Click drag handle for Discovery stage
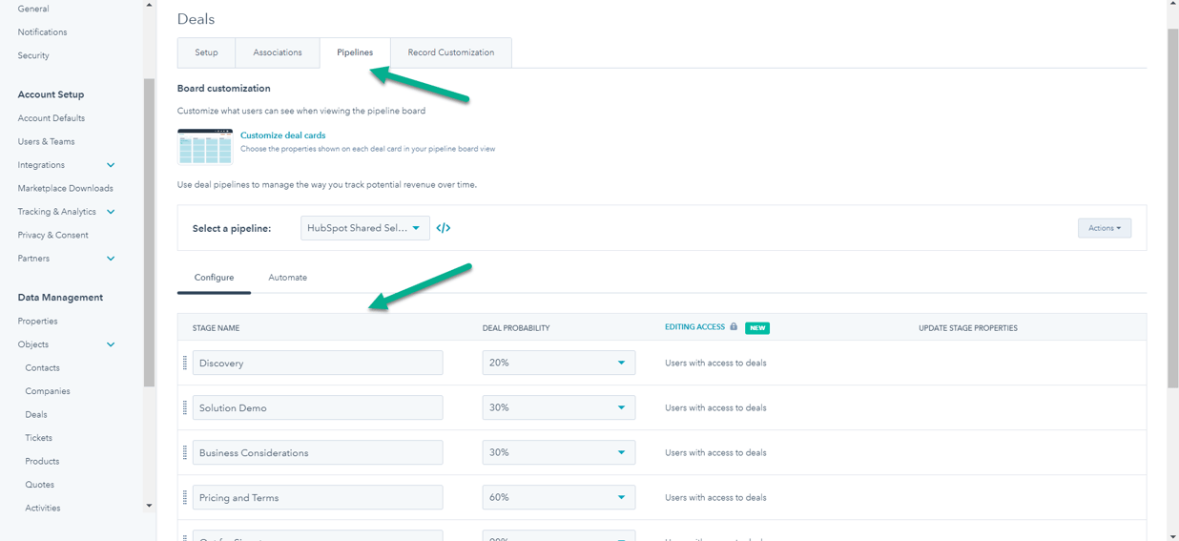1179x541 pixels. pyautogui.click(x=185, y=363)
